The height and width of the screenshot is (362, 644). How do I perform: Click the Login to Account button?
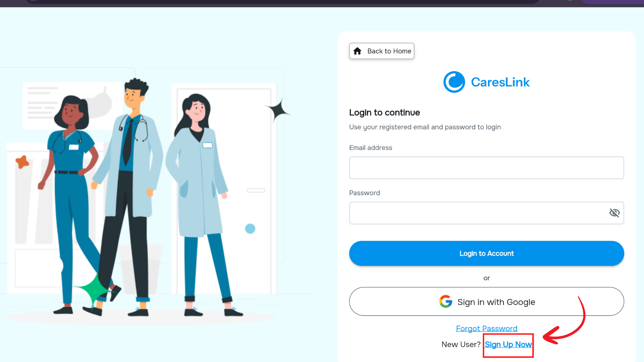coord(486,253)
